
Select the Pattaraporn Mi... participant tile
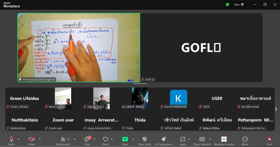click(255, 120)
